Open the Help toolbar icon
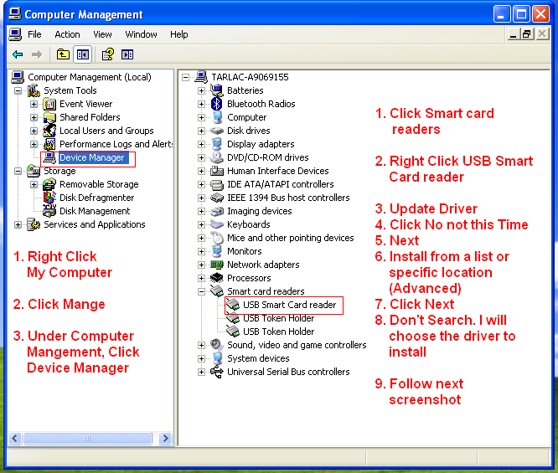This screenshot has width=558, height=473. tap(107, 54)
